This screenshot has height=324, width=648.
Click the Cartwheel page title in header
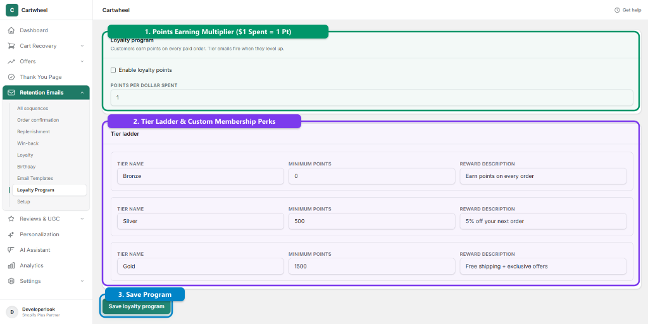point(116,10)
